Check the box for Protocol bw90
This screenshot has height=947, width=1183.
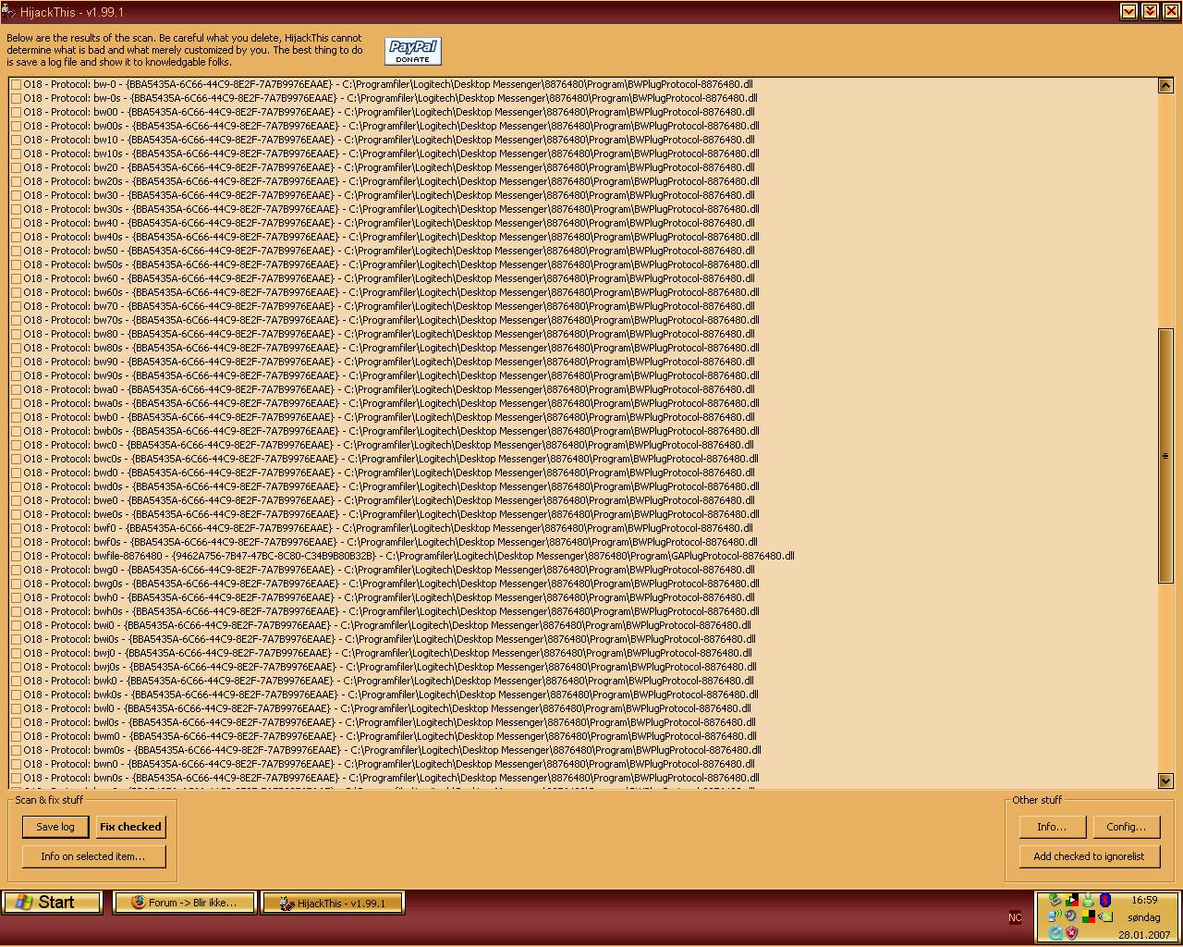point(17,362)
